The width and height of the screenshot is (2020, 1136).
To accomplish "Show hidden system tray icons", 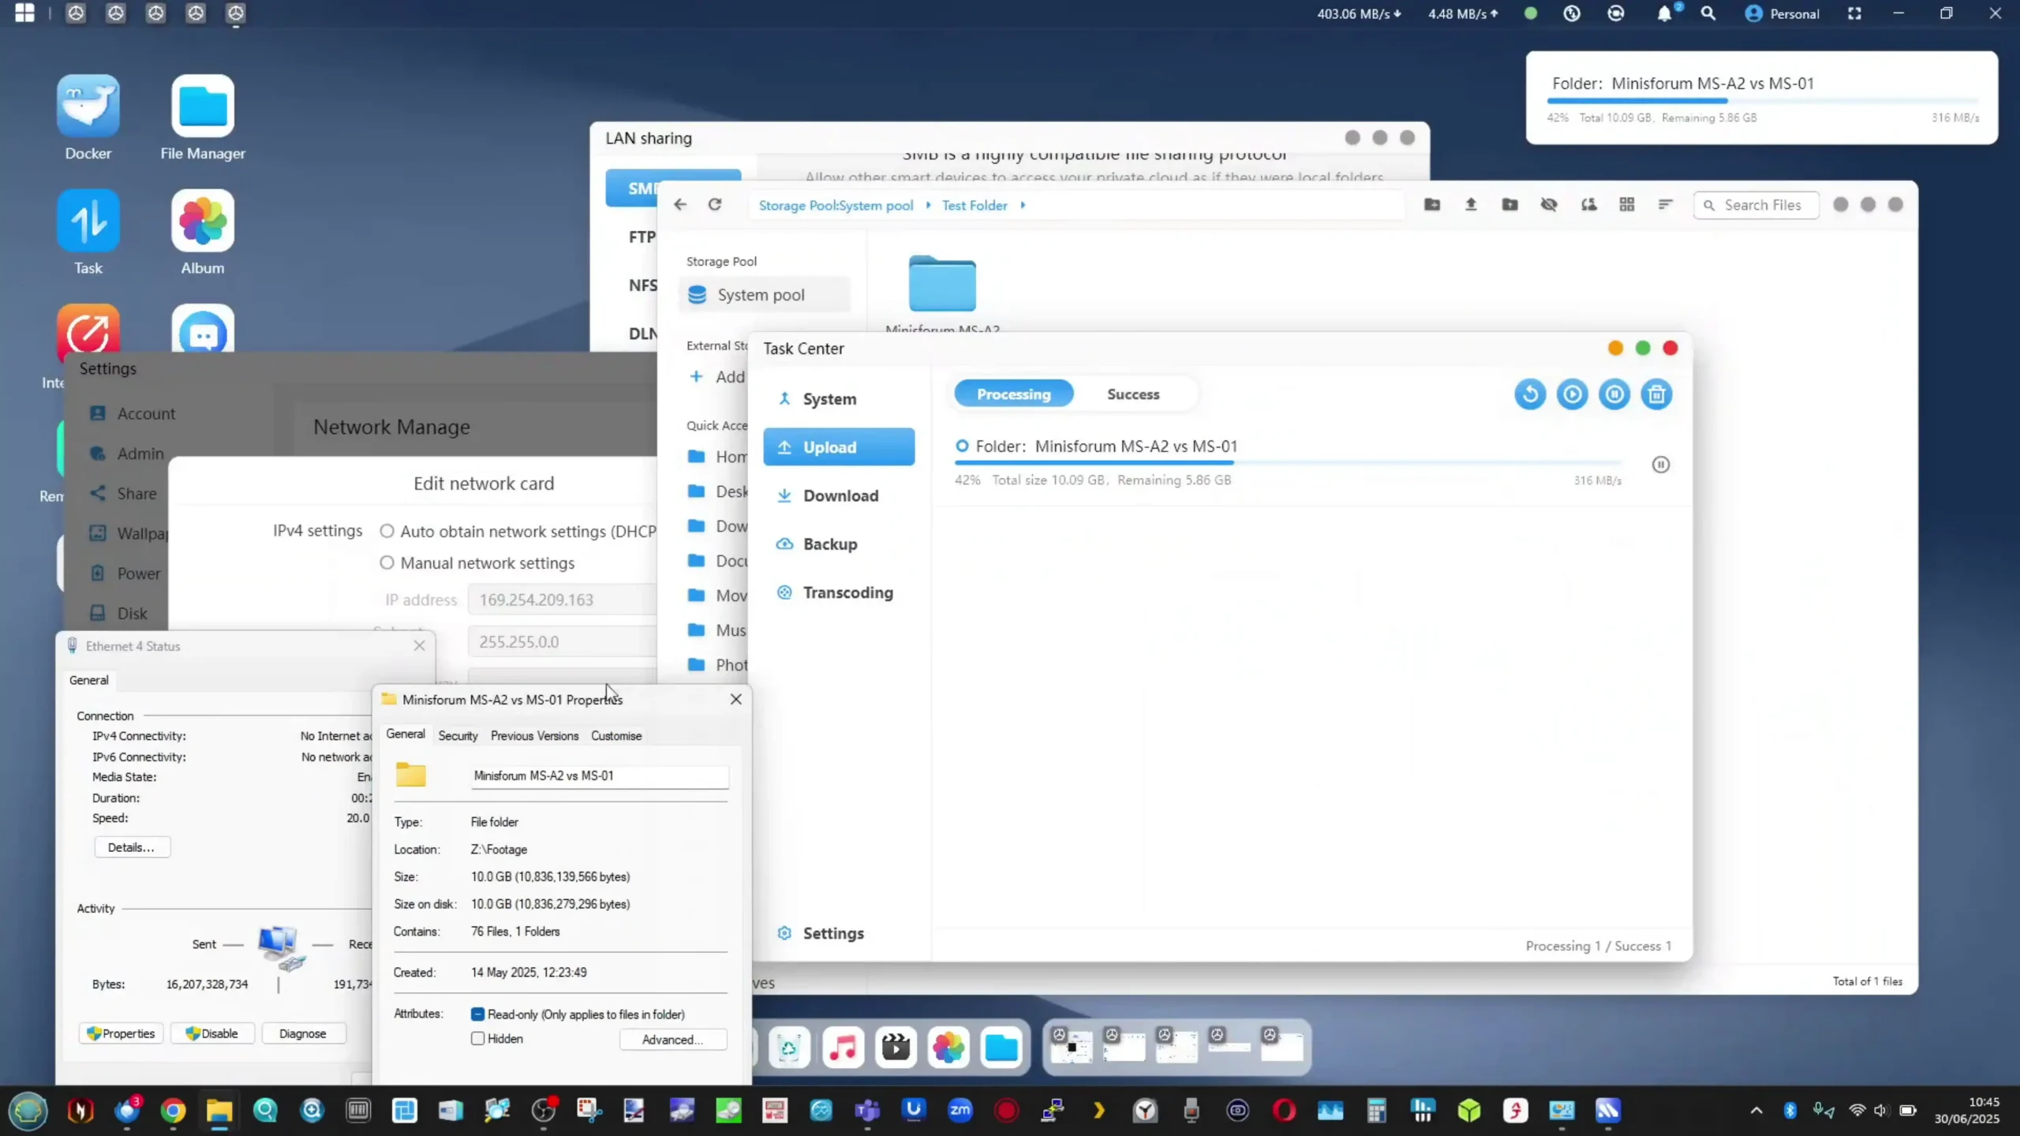I will [x=1756, y=1111].
